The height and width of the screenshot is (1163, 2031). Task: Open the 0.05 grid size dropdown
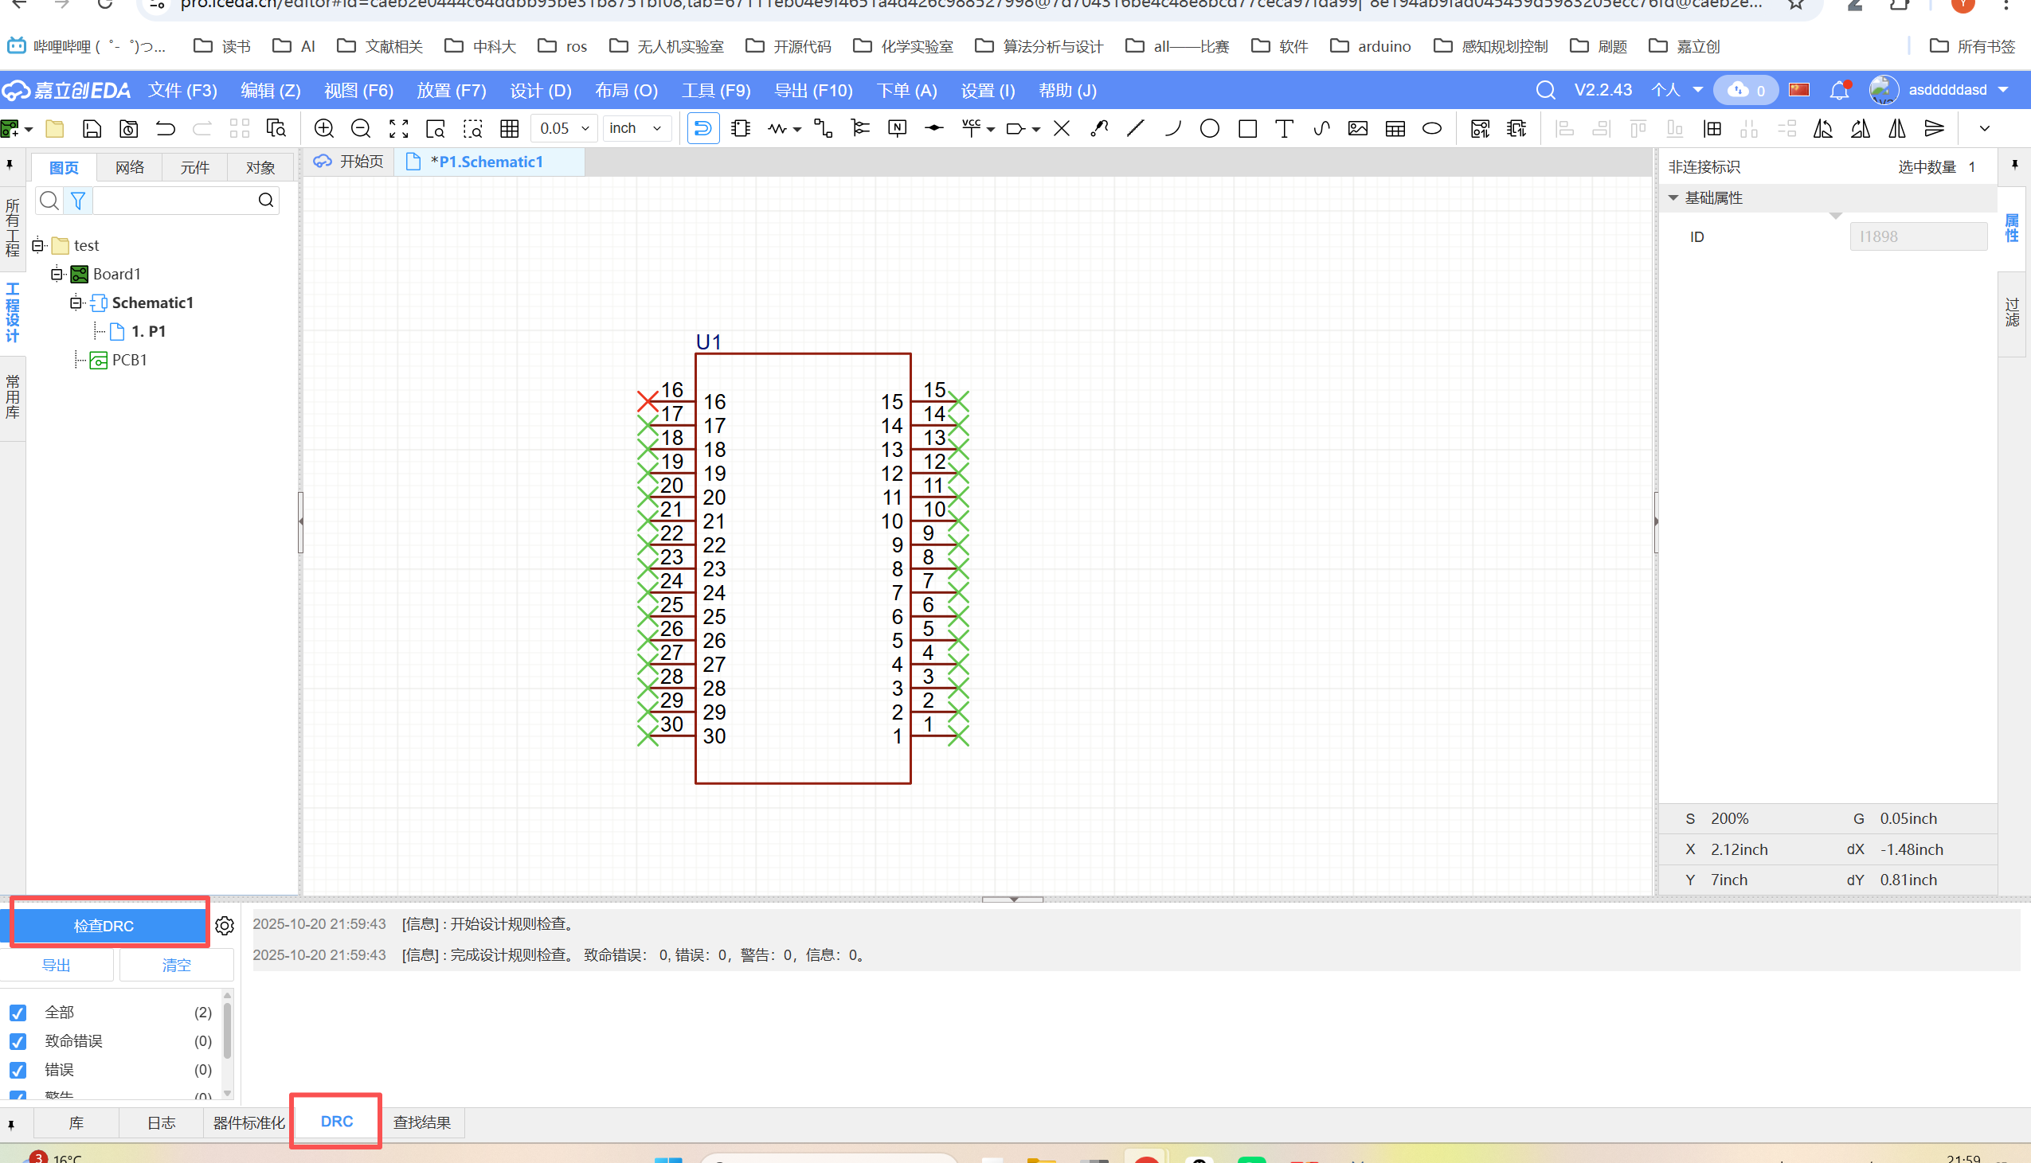[564, 129]
